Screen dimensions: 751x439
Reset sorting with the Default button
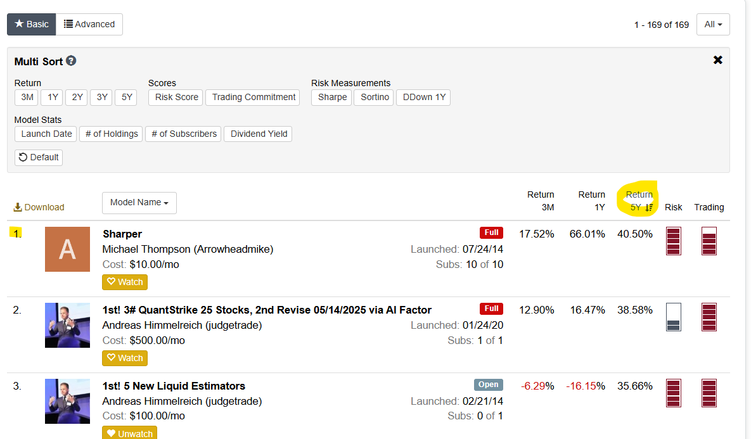click(39, 157)
